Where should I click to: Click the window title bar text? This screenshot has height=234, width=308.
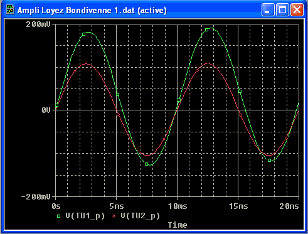pyautogui.click(x=92, y=10)
